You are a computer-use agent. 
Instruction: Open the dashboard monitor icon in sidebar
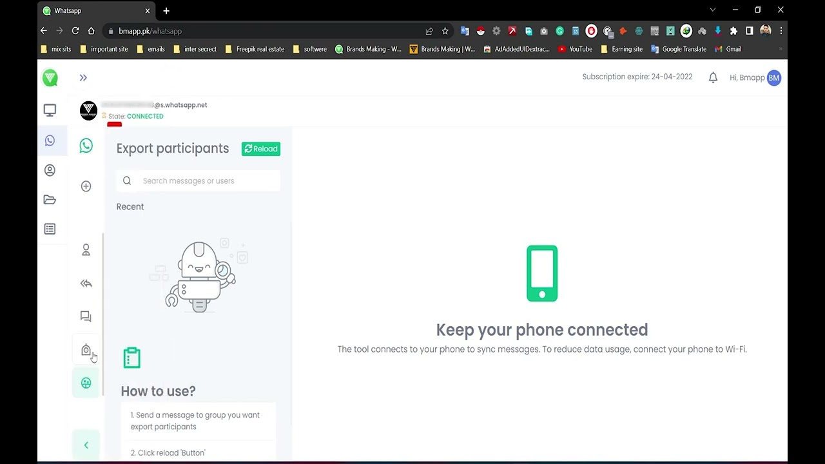point(50,110)
